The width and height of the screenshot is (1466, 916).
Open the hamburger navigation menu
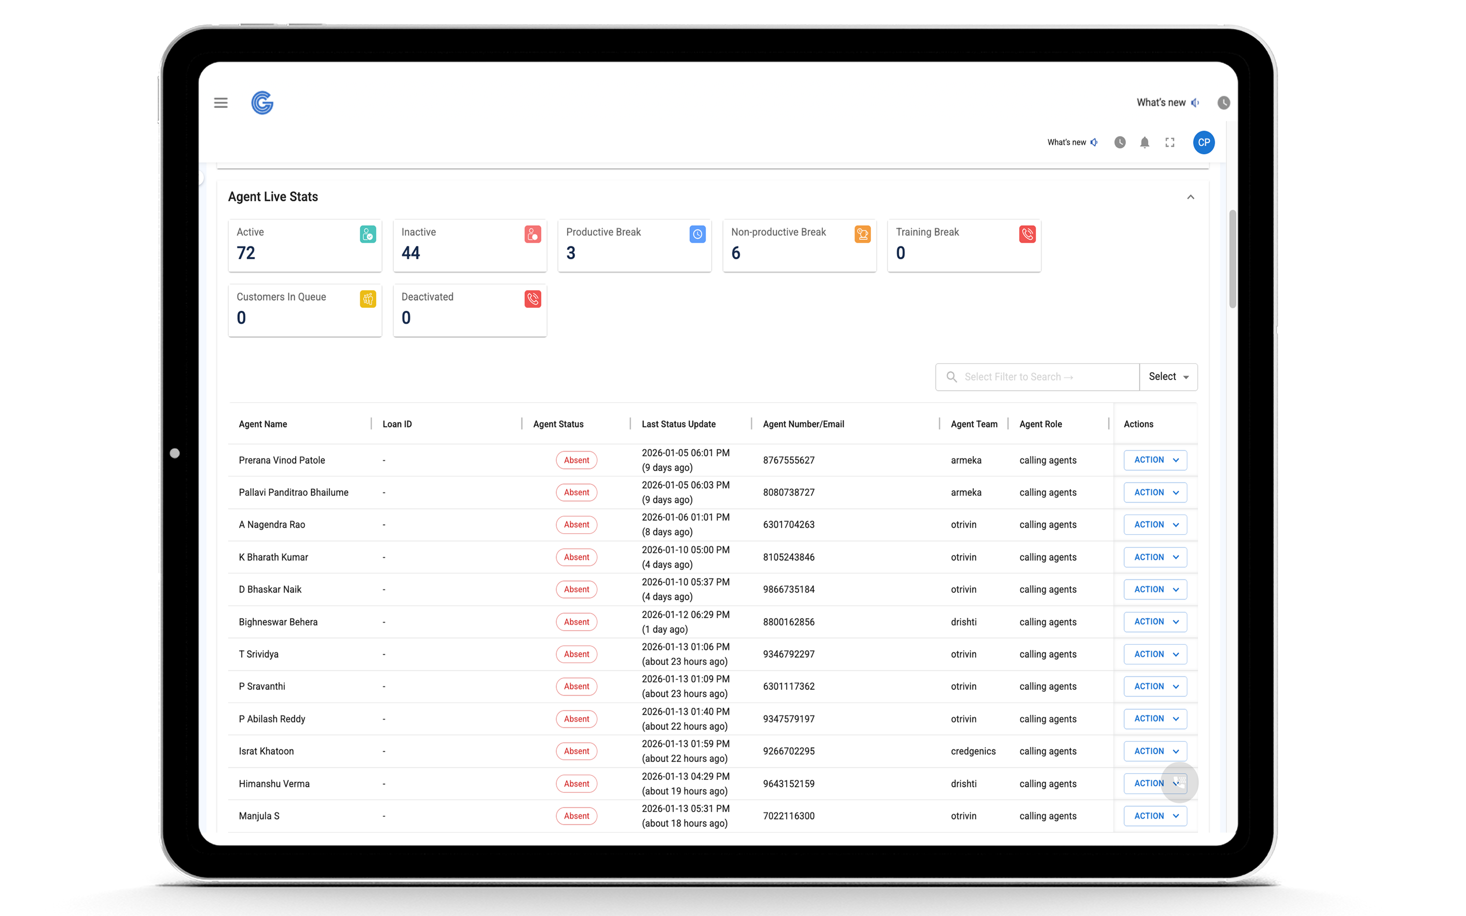[221, 103]
